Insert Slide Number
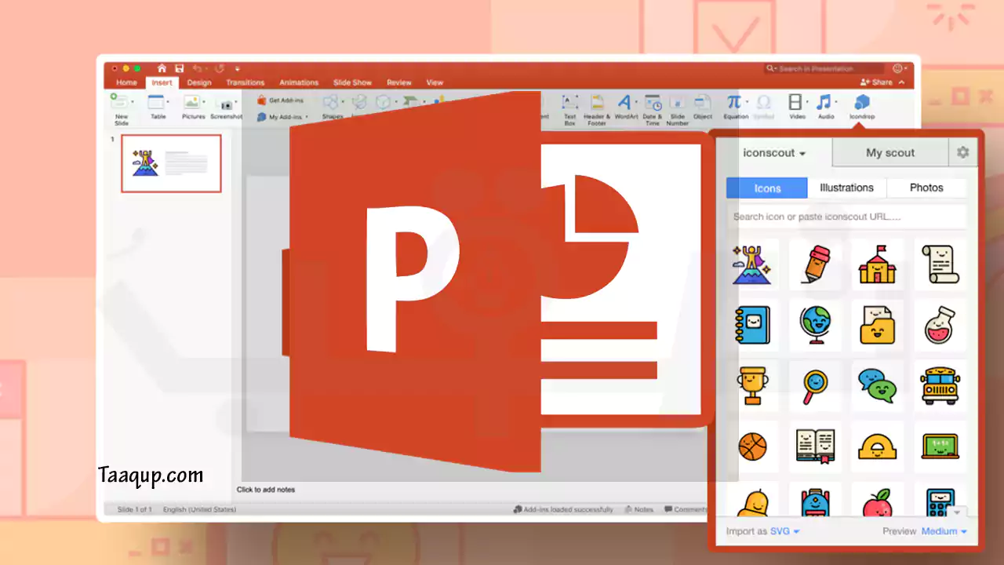1004x565 pixels. [x=677, y=110]
